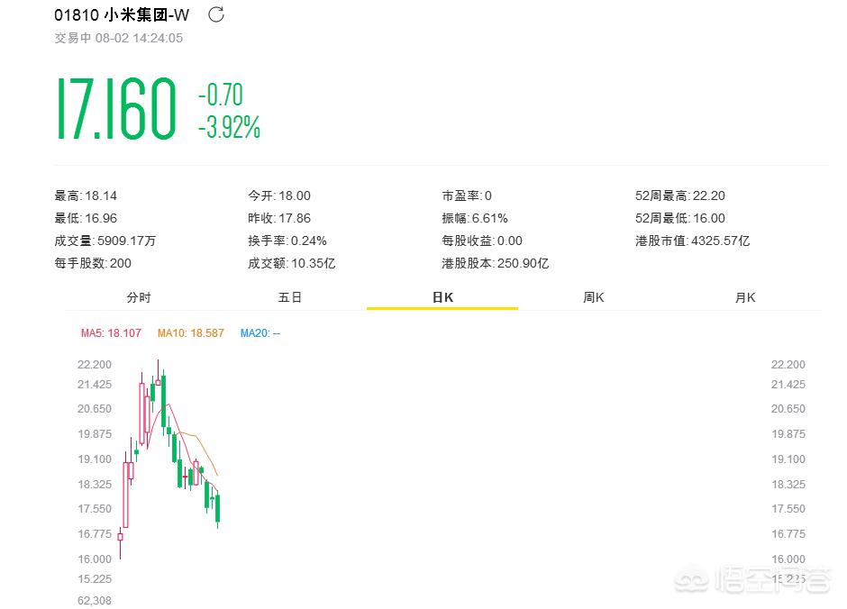Click the latest green candlestick on the chart
Screen dimensions: 847x609
tap(218, 509)
